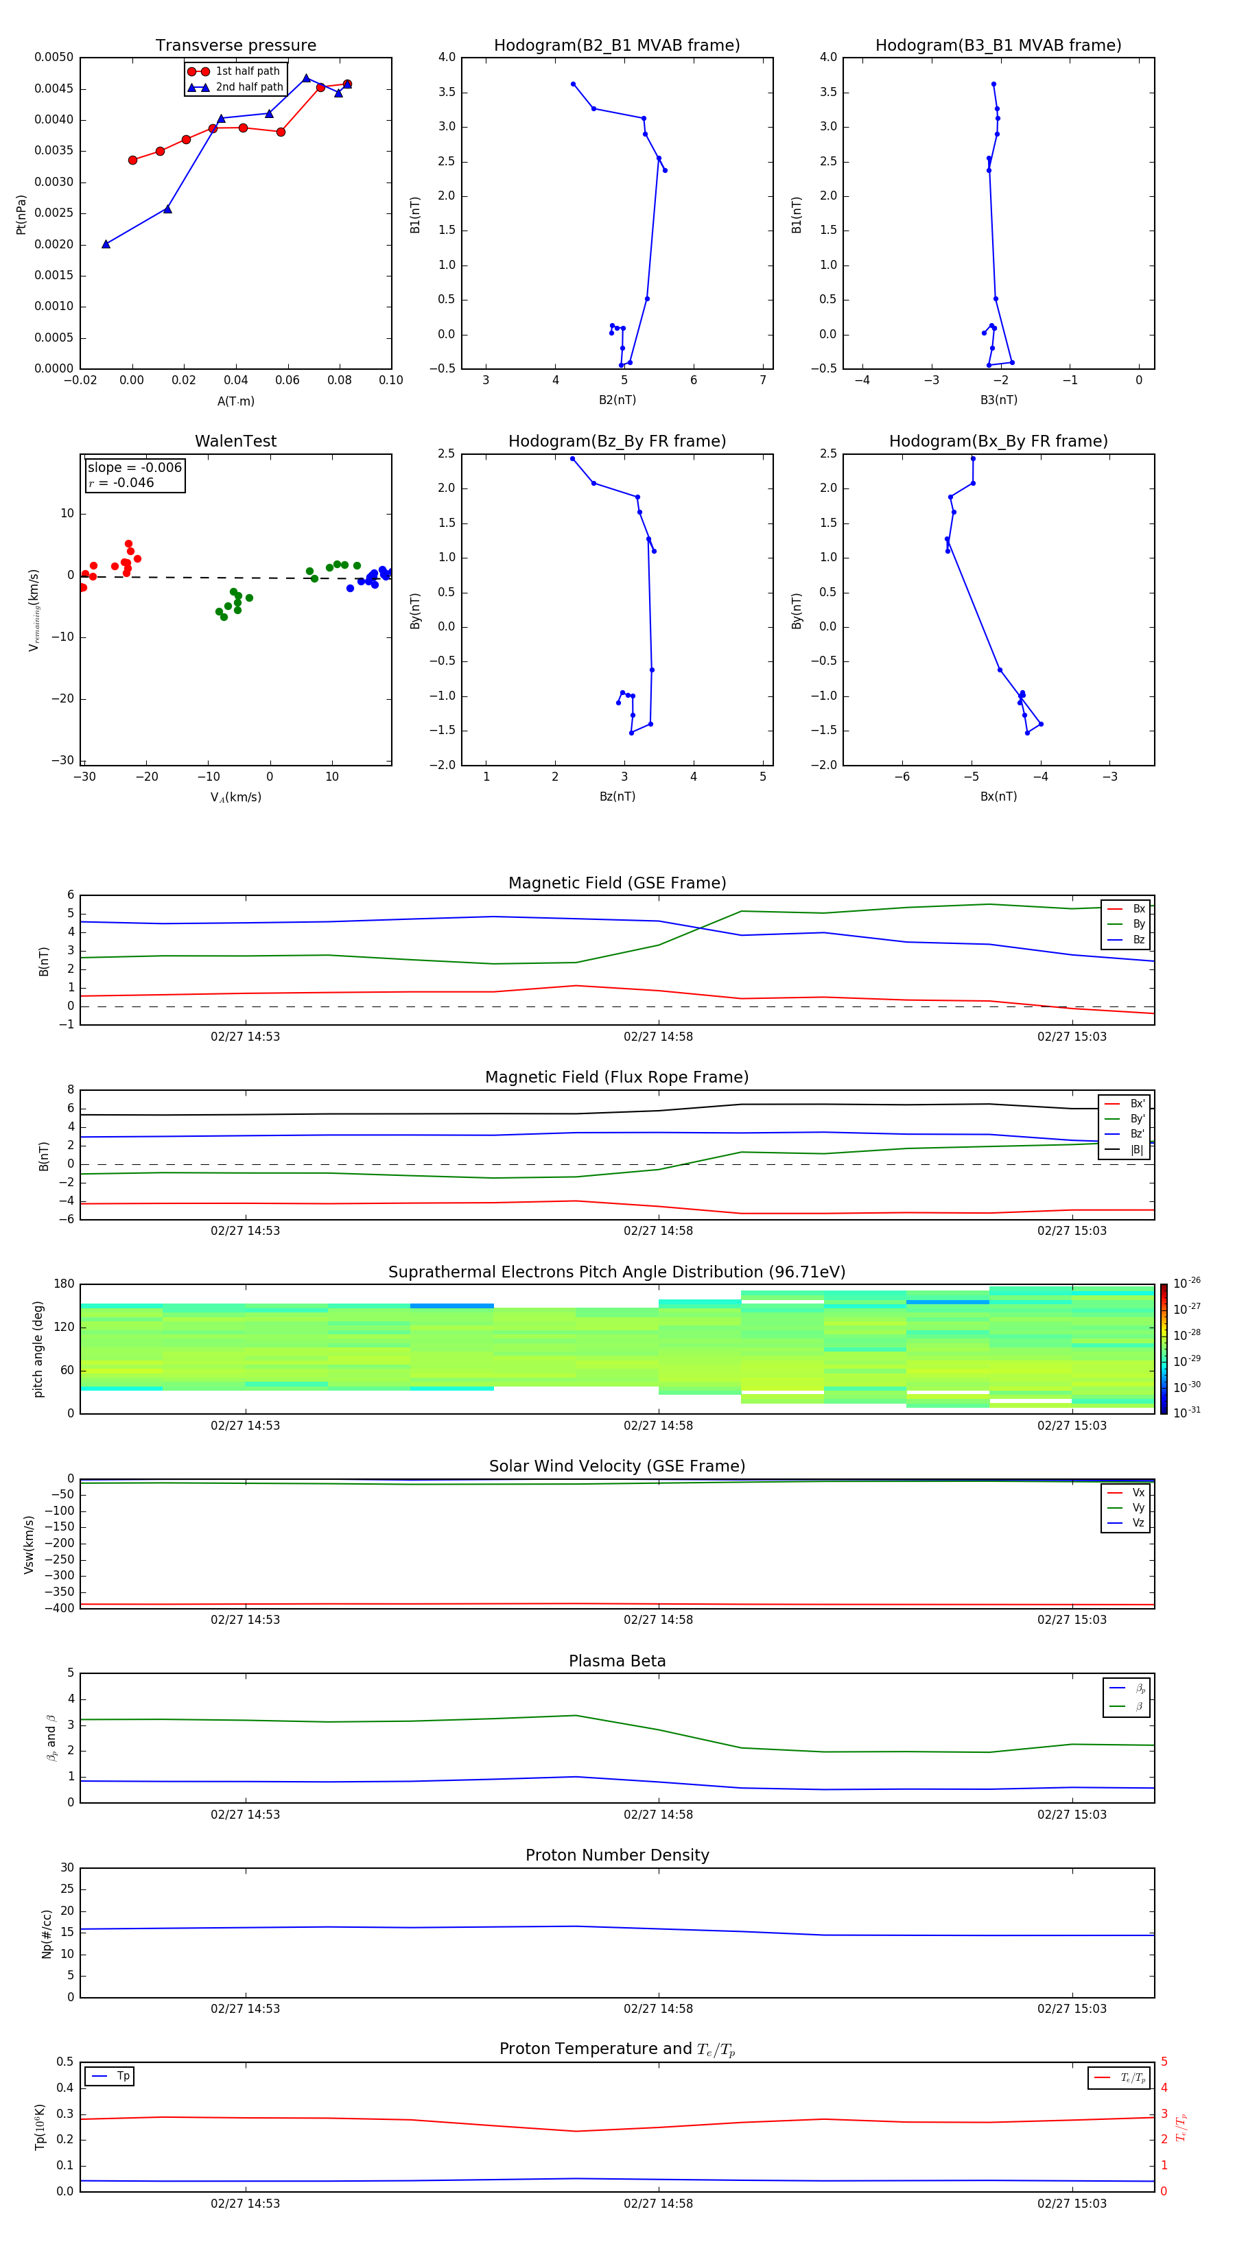Screen dimensions: 1235x2264
Task: Click the "pitch angle (deg)" axis label
Action: tap(38, 1349)
